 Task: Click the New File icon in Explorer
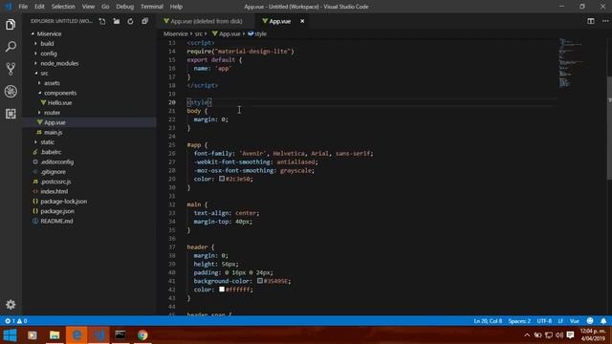[x=102, y=21]
